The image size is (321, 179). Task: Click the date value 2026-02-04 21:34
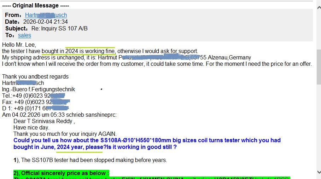click(45, 22)
